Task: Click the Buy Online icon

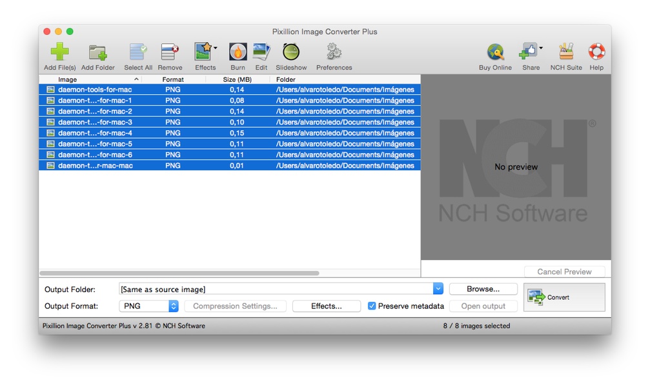Action: pyautogui.click(x=495, y=52)
